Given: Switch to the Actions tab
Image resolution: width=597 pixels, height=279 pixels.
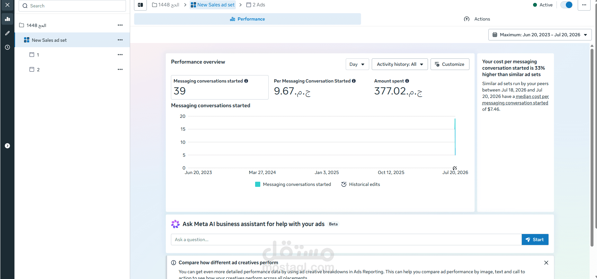Looking at the screenshot, I should [477, 19].
